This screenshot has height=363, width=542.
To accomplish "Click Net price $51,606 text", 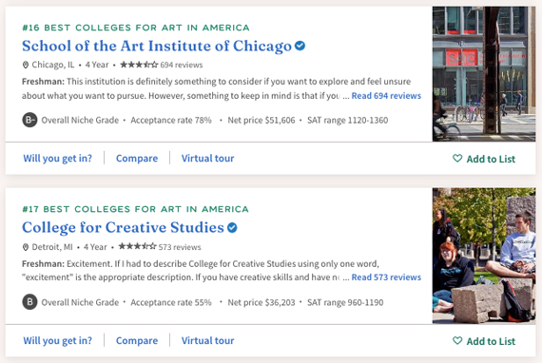I will click(261, 120).
